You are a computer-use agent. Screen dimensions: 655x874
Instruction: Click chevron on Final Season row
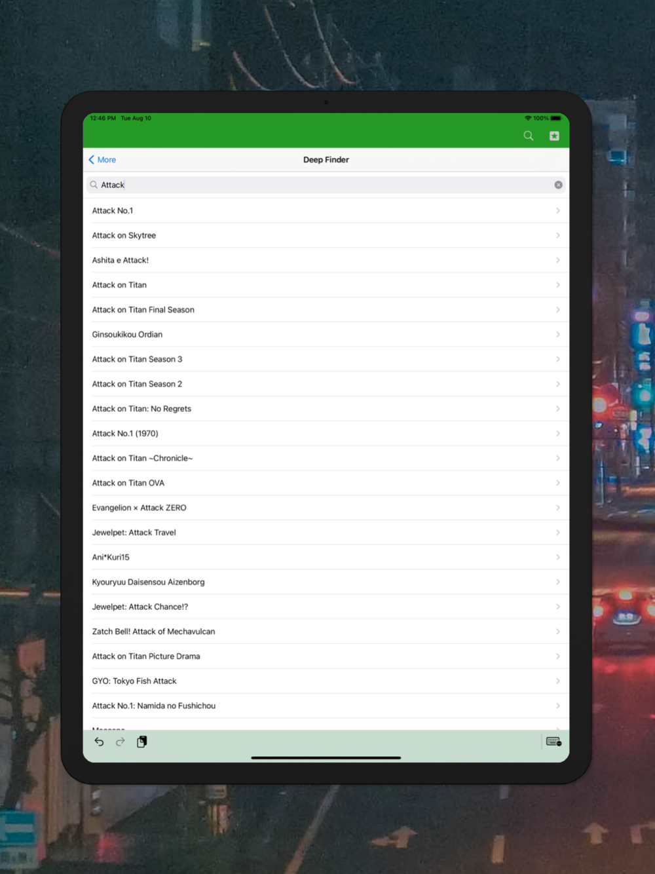tap(558, 310)
